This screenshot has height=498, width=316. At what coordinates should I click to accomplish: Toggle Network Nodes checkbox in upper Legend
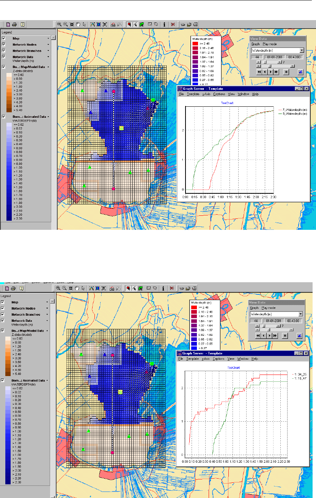pyautogui.click(x=3, y=44)
